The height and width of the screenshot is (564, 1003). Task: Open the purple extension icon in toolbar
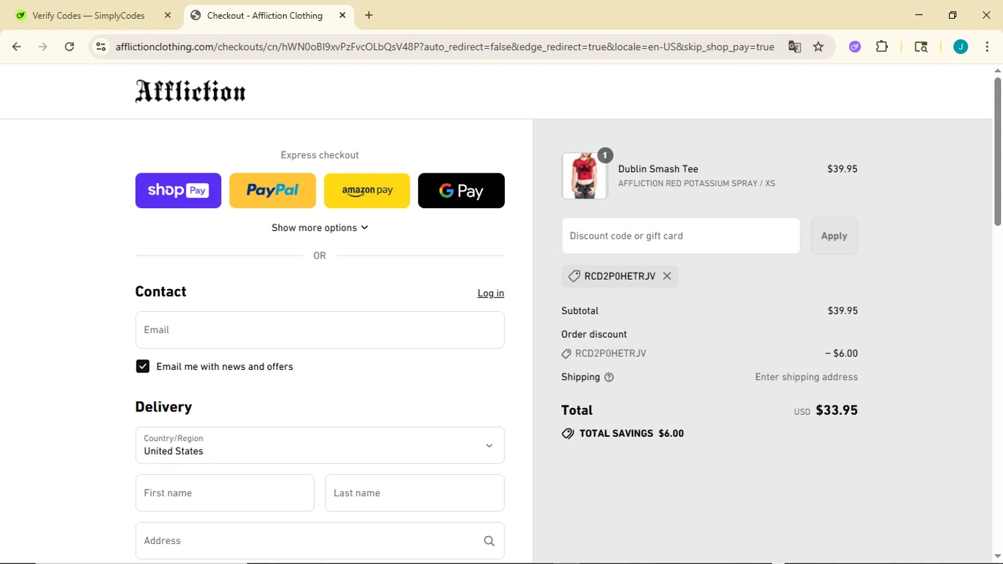tap(855, 47)
